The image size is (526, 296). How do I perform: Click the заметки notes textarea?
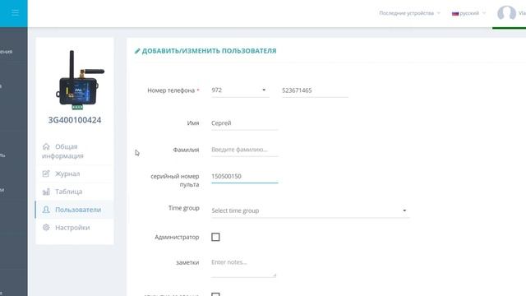click(x=243, y=267)
